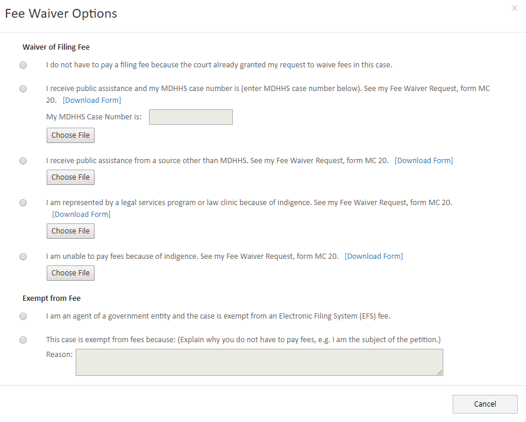526x422 pixels.
Task: Click Choose File for legal services option
Action: [x=70, y=231]
